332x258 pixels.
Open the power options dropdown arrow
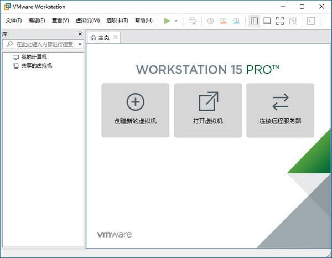[x=176, y=21]
